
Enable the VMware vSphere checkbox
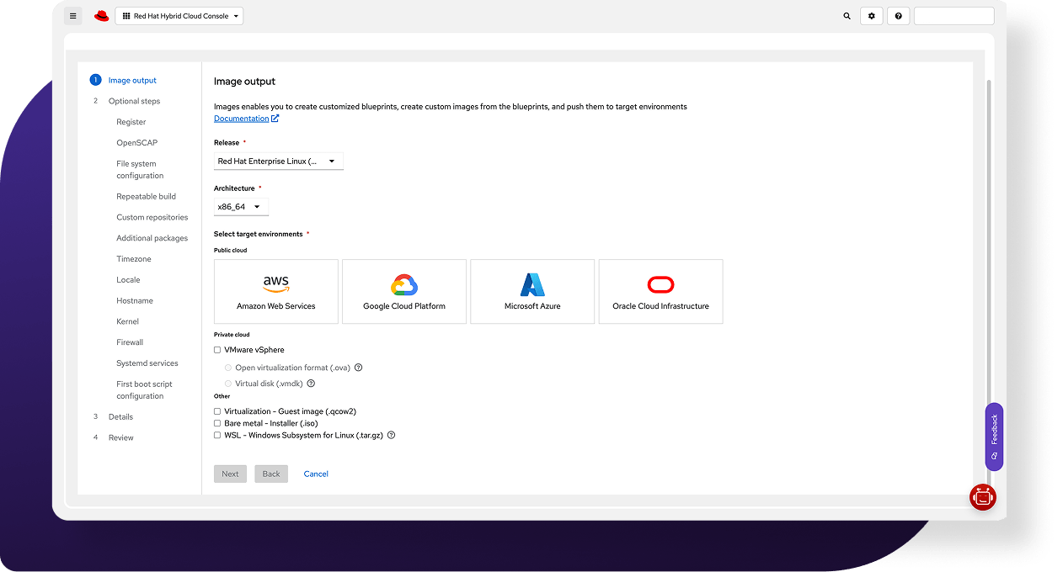coord(217,350)
